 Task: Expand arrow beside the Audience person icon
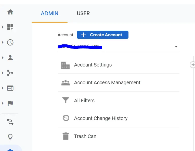3,58
